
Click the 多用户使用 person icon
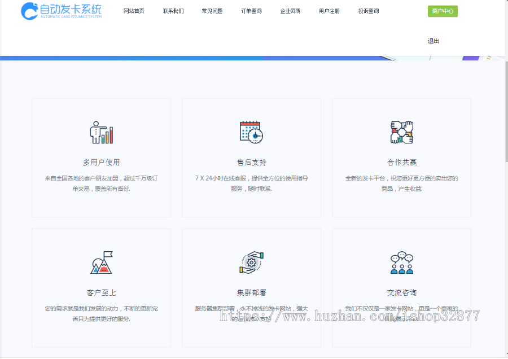click(x=100, y=132)
